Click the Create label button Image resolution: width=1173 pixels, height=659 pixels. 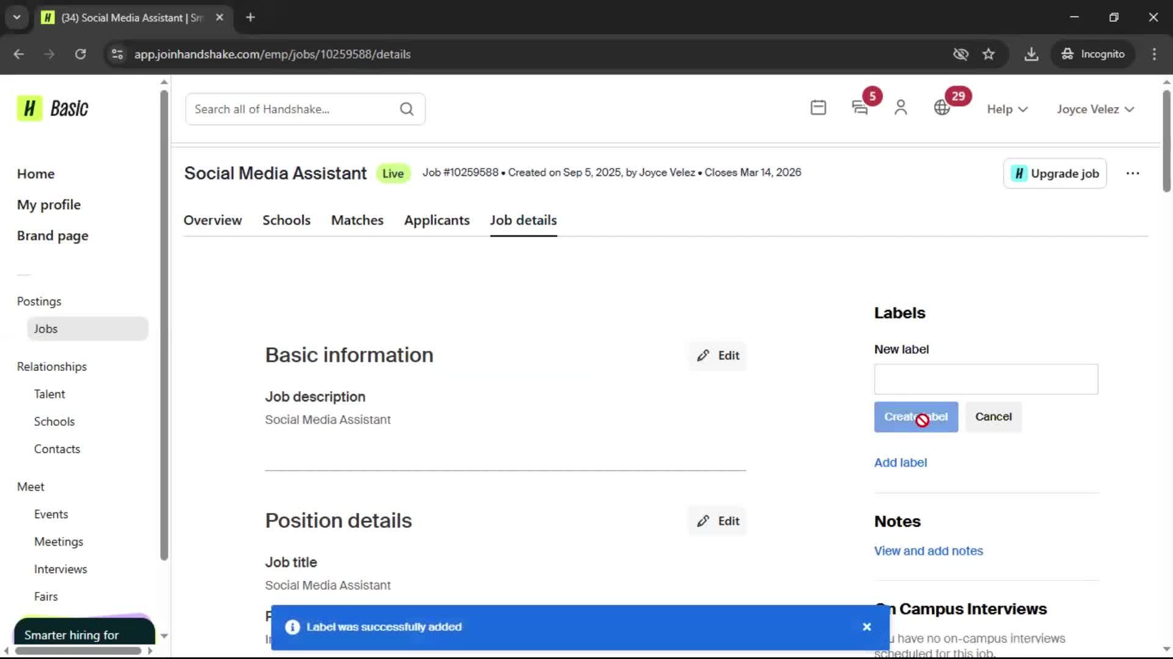click(916, 417)
